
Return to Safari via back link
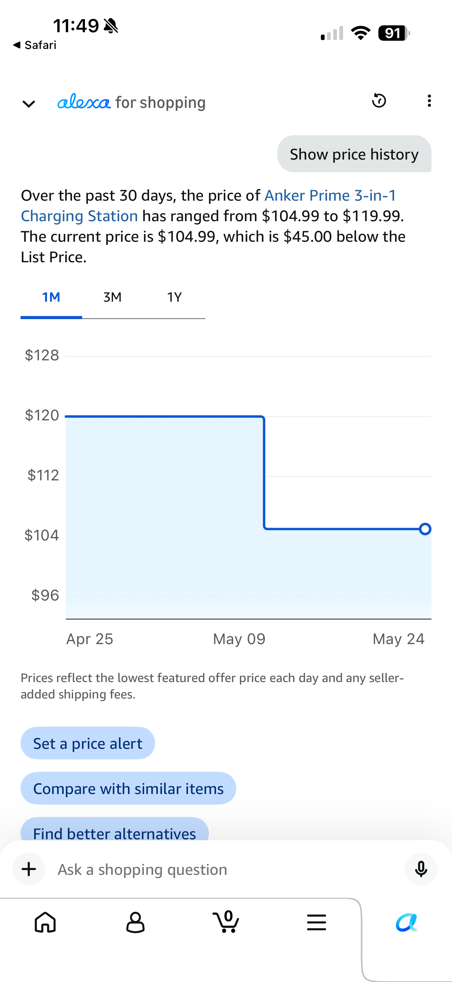(34, 45)
